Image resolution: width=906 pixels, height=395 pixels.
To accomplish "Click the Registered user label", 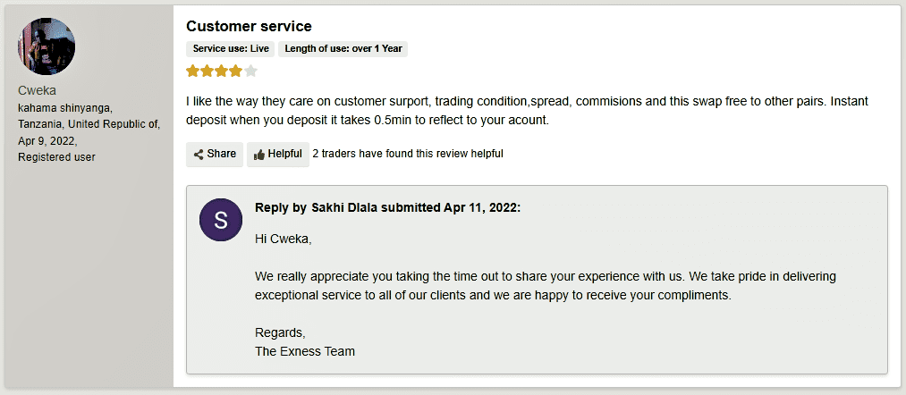I will click(x=56, y=157).
